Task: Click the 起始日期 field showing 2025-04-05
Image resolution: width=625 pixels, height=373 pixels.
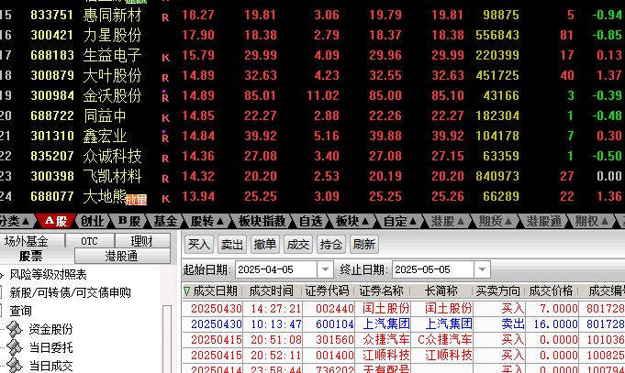Action: (276, 269)
